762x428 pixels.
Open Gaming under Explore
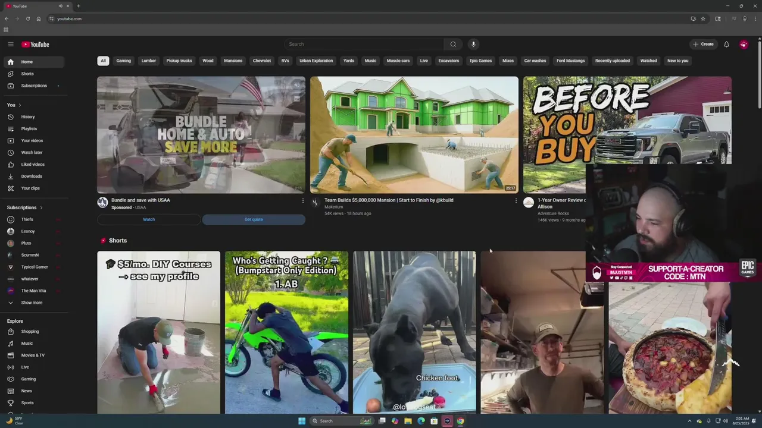33,379
